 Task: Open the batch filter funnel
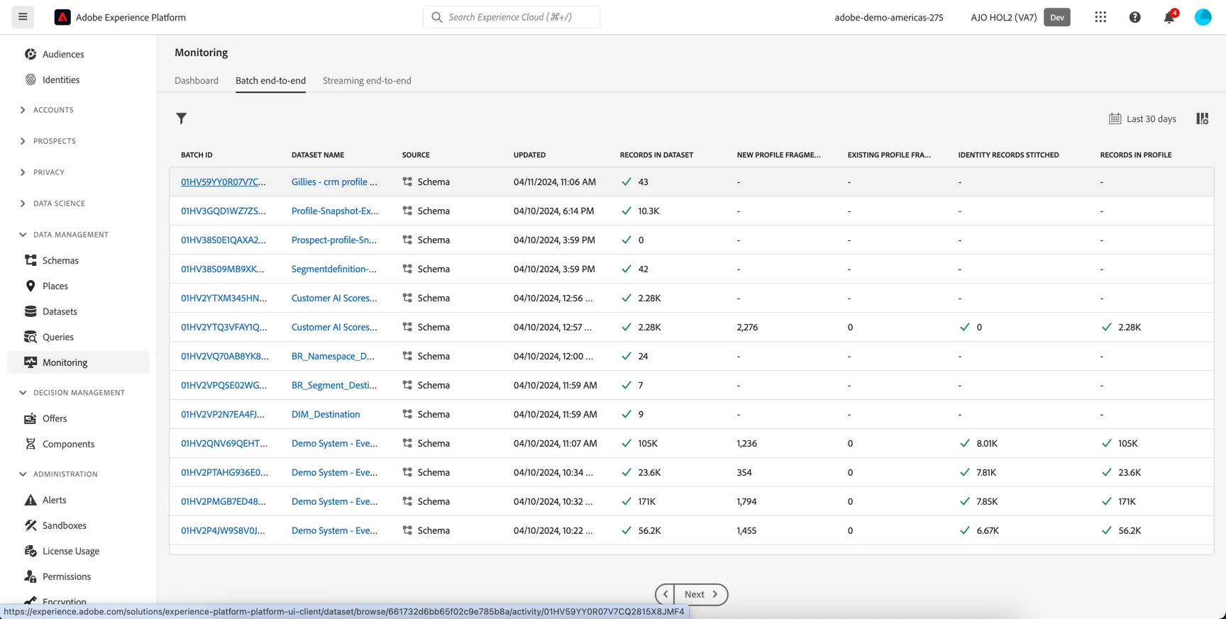182,118
